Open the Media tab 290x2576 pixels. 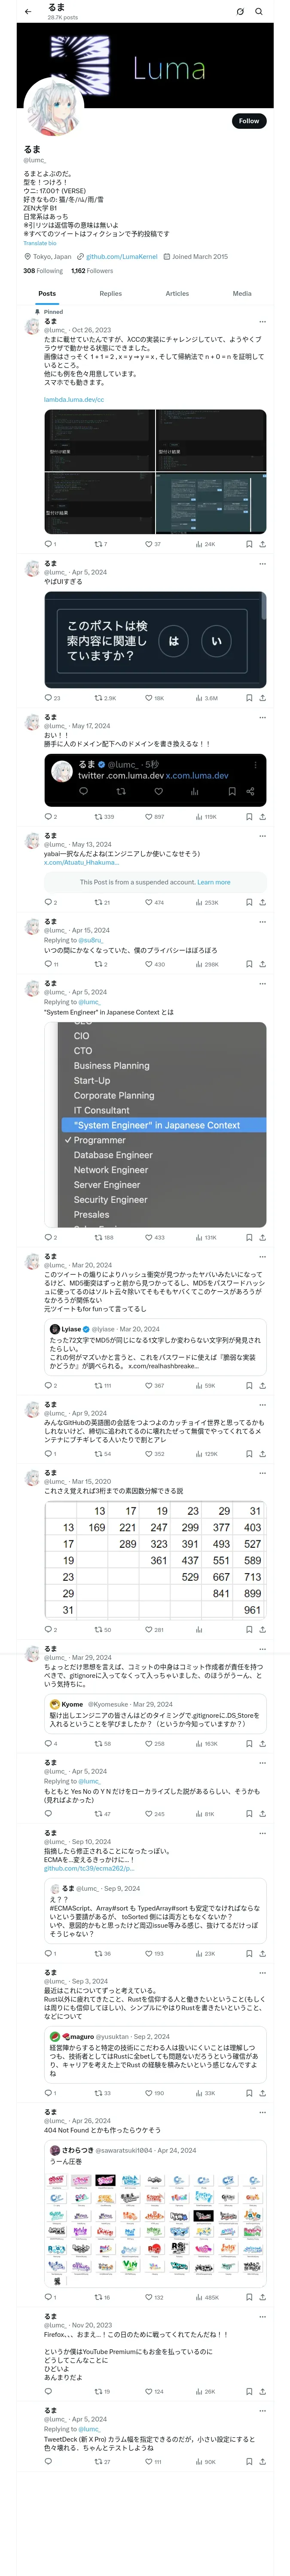point(242,294)
